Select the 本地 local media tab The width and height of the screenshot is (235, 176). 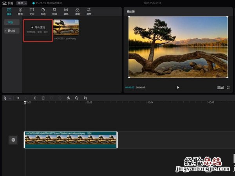coord(12,23)
